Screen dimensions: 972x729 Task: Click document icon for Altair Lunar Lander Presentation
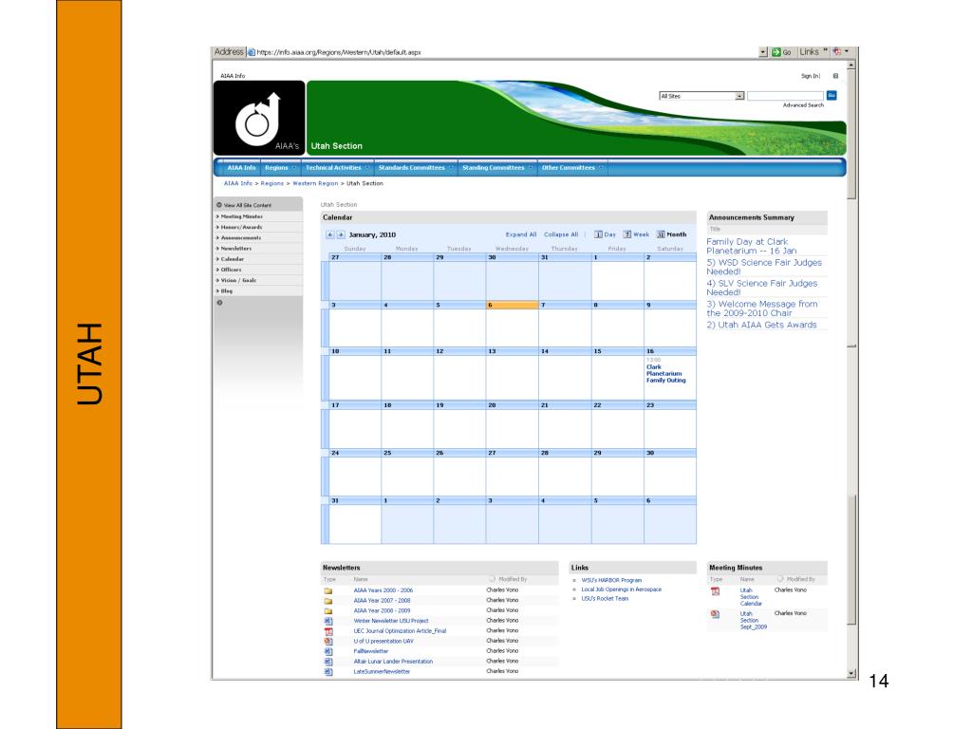click(x=327, y=662)
